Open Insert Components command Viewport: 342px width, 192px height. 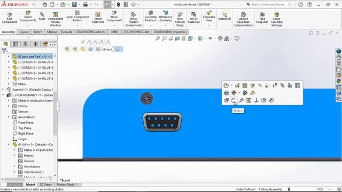(28, 17)
